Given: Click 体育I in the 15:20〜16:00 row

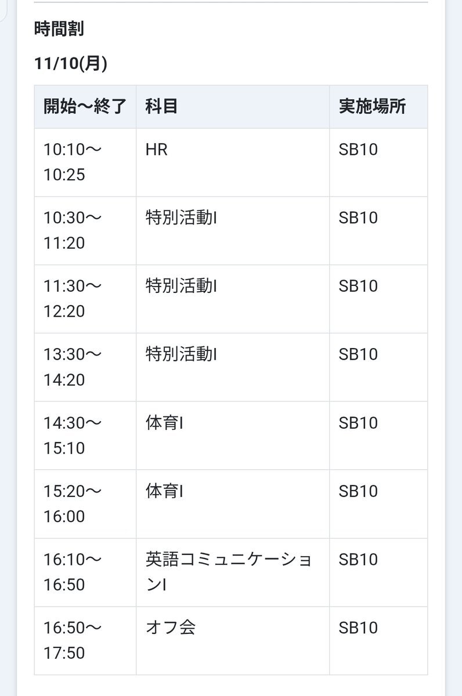Looking at the screenshot, I should click(x=165, y=491).
